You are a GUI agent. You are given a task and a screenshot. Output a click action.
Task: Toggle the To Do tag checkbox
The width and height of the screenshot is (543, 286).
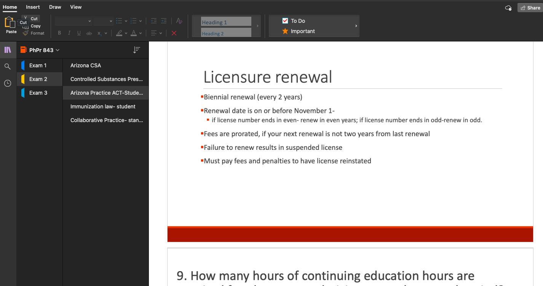coord(285,21)
